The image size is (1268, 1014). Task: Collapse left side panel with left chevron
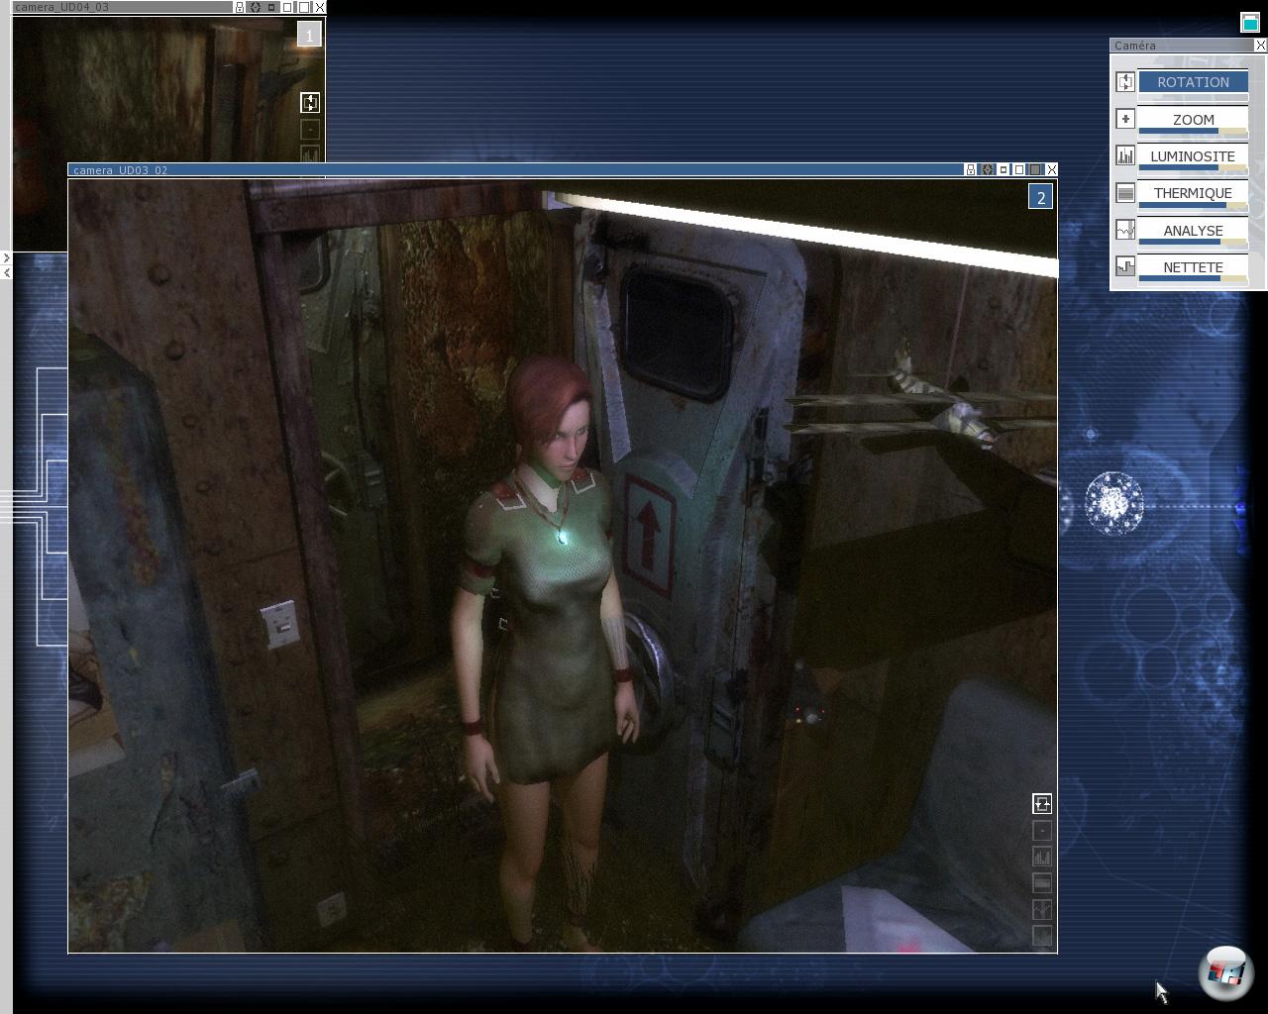(x=6, y=272)
